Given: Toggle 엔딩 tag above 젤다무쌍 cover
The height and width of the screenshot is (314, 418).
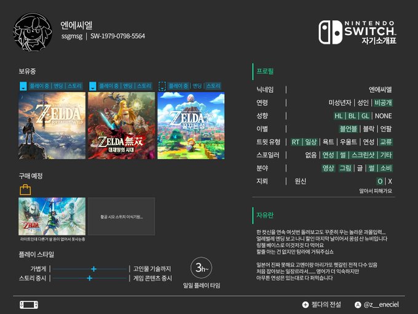Looking at the screenshot, I should [x=127, y=86].
